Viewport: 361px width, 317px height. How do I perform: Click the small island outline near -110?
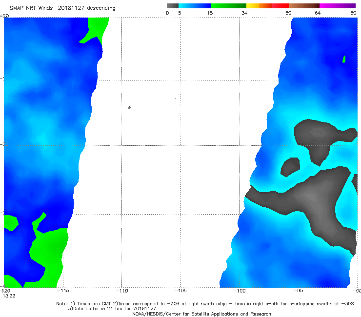point(129,107)
